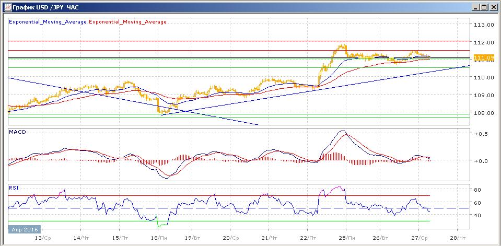Screen dimensions: 501x246
Task: Click the 25/Пн date marker on time axis
Action: click(x=345, y=237)
